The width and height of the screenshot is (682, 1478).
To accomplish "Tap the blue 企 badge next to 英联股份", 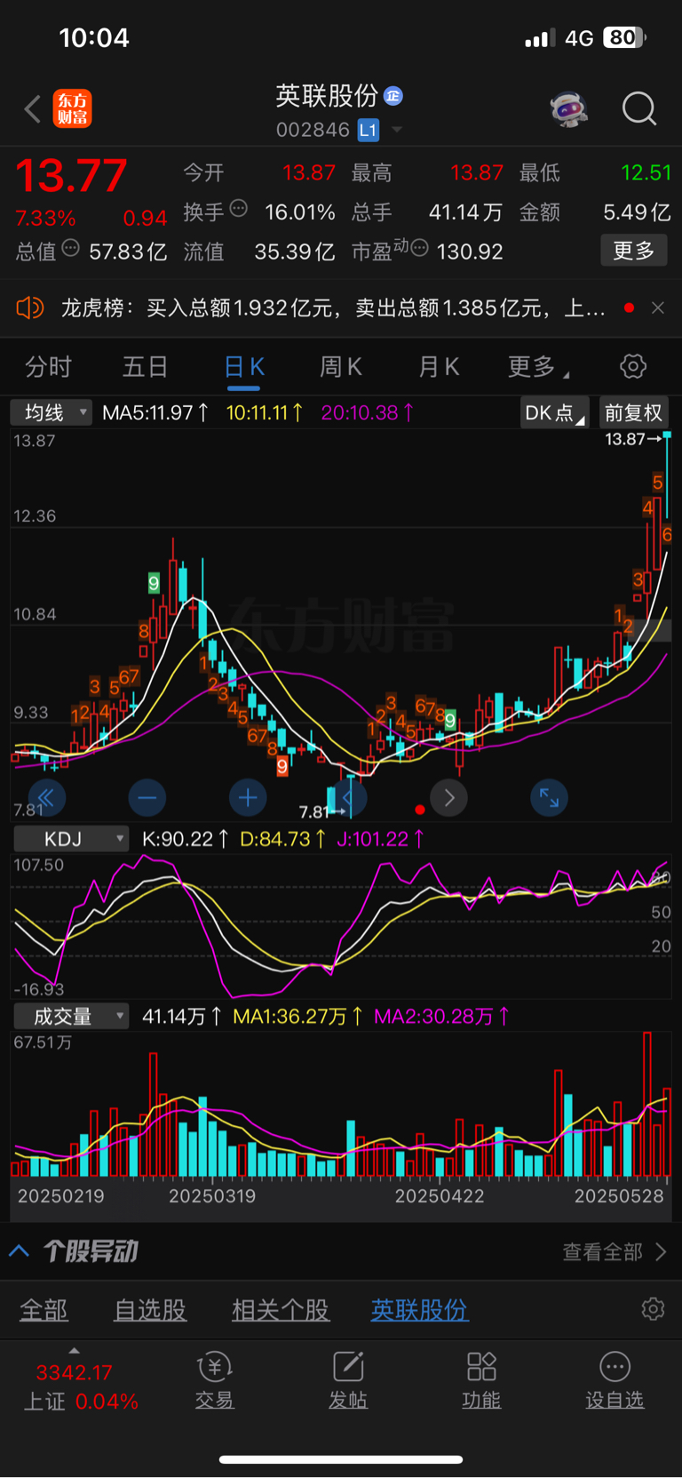I will (x=393, y=96).
